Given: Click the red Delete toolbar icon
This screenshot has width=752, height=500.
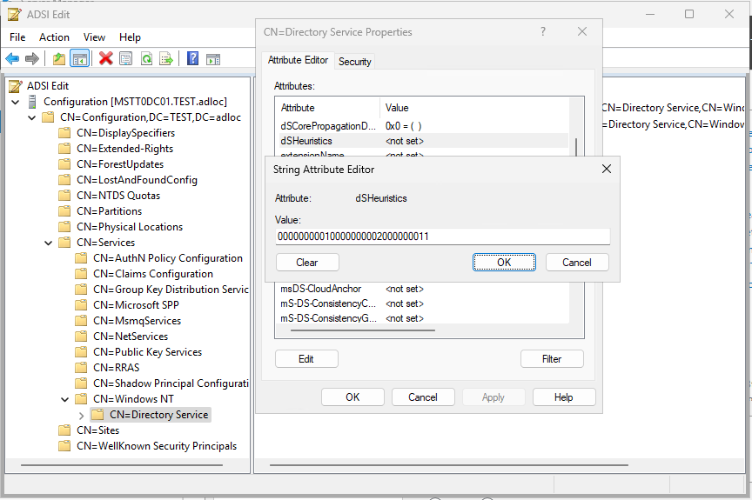Looking at the screenshot, I should [x=105, y=59].
